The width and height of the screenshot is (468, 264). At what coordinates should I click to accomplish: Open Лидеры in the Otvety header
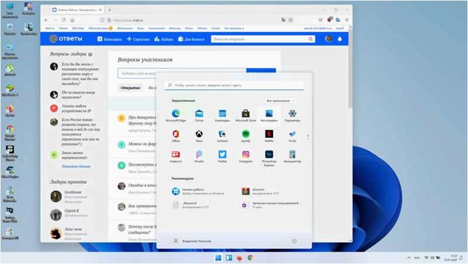[163, 39]
